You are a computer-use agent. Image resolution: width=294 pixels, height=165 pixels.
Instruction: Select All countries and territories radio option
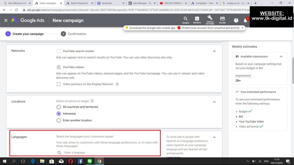click(59, 107)
